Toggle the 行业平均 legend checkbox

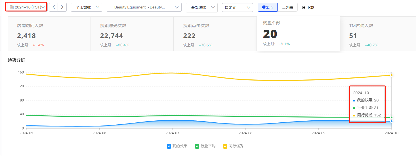[197, 146]
